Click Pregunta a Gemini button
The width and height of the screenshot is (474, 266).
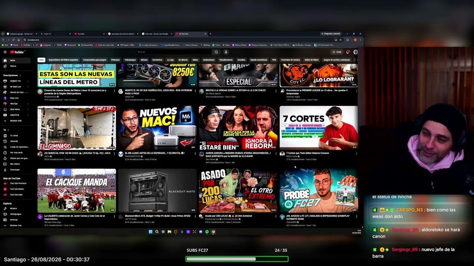click(x=331, y=34)
